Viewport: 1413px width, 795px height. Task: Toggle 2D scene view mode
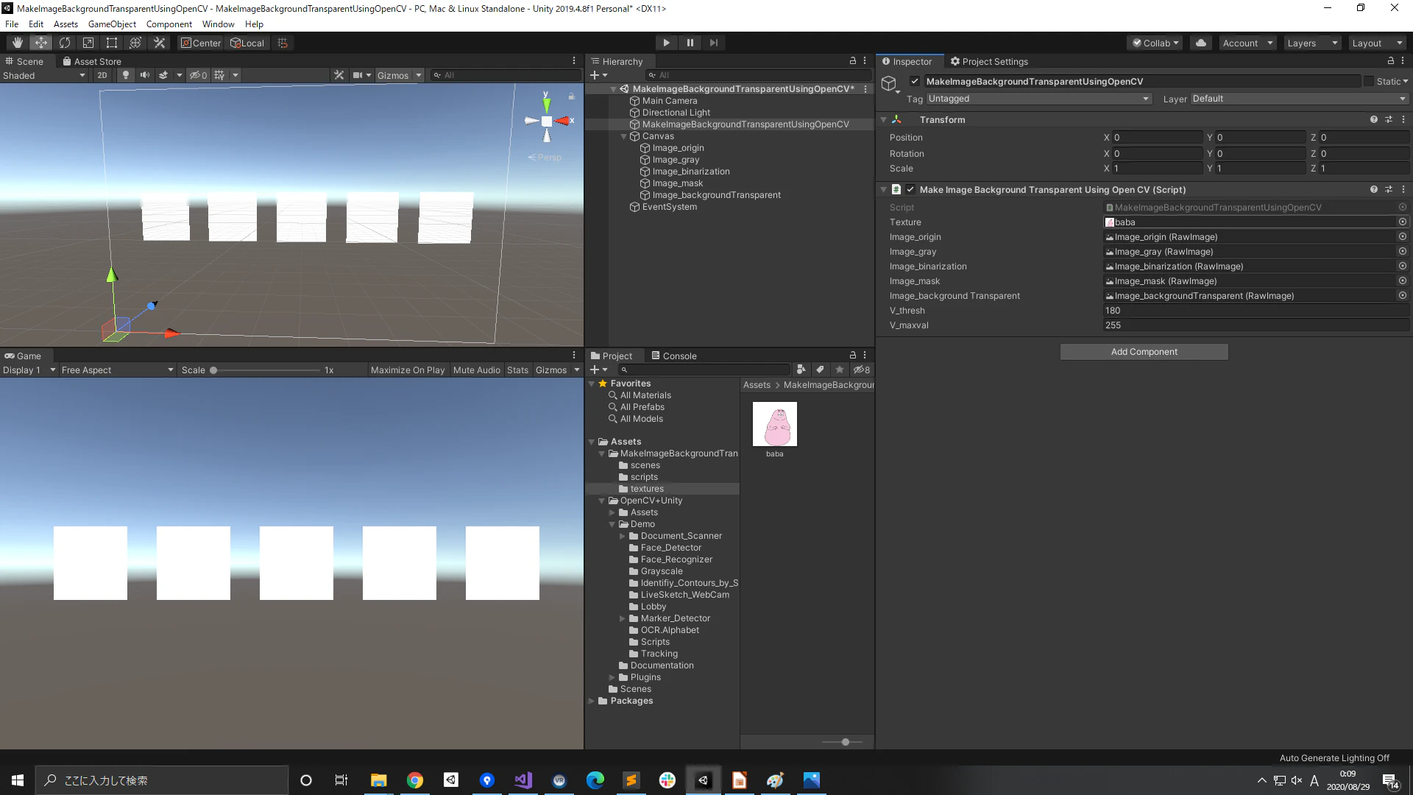click(102, 75)
